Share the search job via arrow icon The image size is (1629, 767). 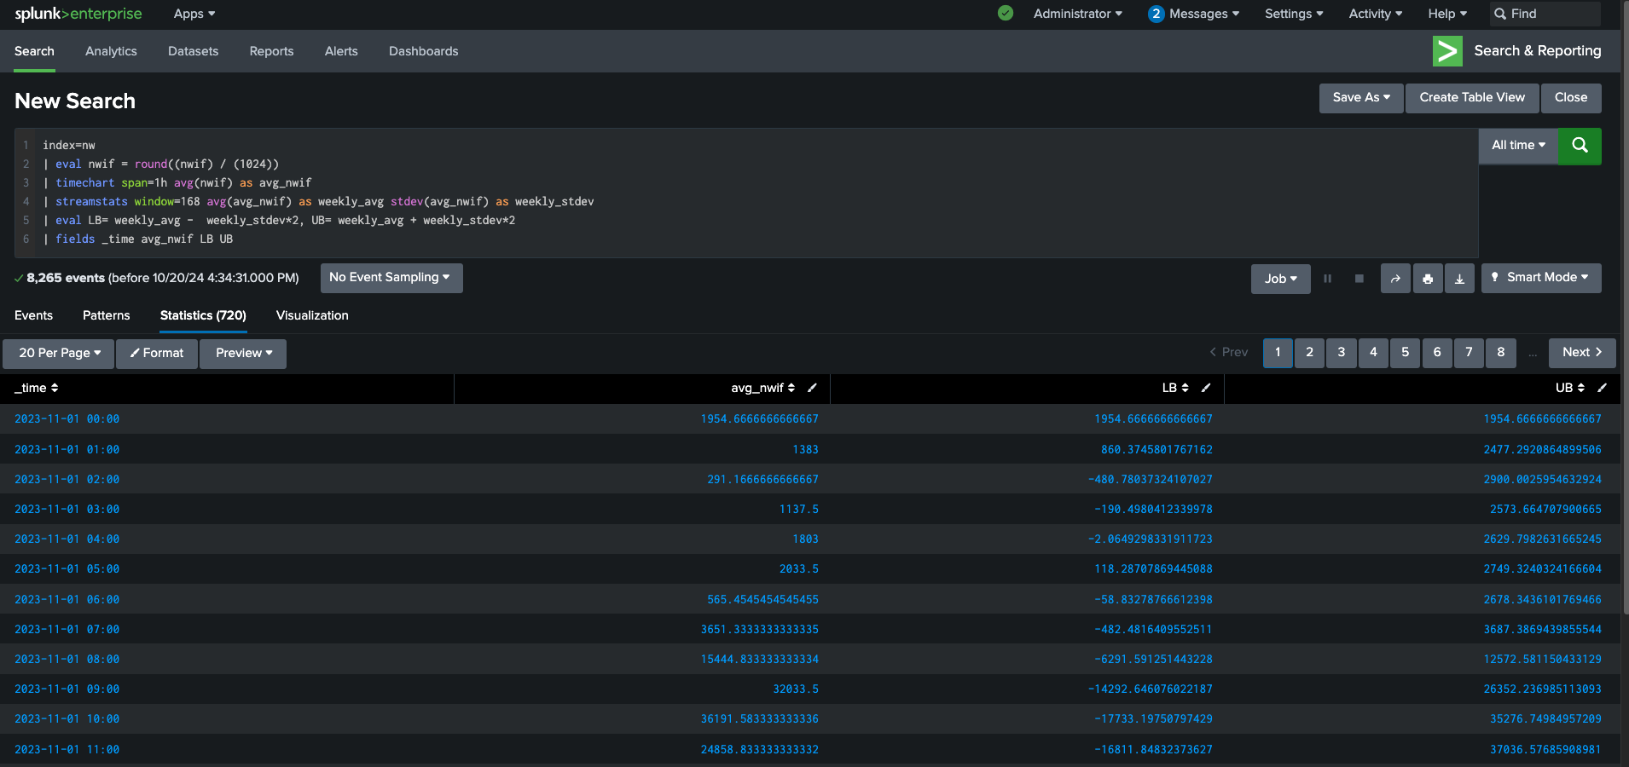tap(1395, 279)
